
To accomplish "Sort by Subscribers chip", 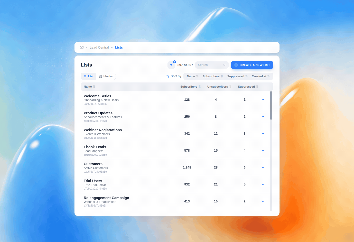I will point(213,76).
